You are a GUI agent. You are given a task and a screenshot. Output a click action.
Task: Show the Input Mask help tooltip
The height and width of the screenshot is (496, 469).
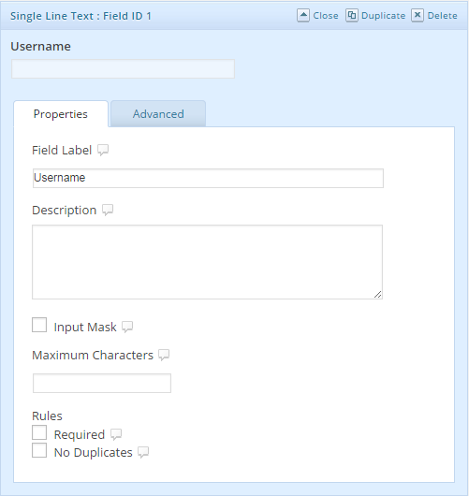127,327
